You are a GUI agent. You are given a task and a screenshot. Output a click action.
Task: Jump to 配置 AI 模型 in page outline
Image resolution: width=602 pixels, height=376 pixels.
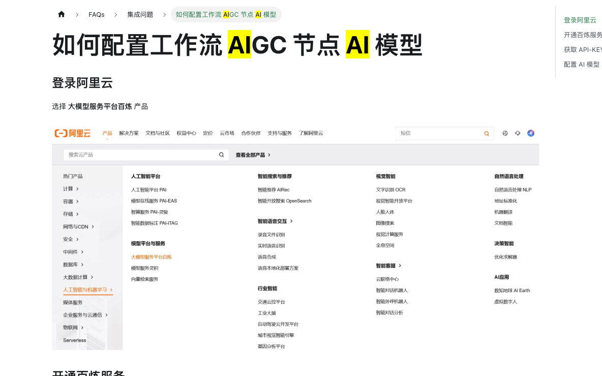click(x=581, y=65)
